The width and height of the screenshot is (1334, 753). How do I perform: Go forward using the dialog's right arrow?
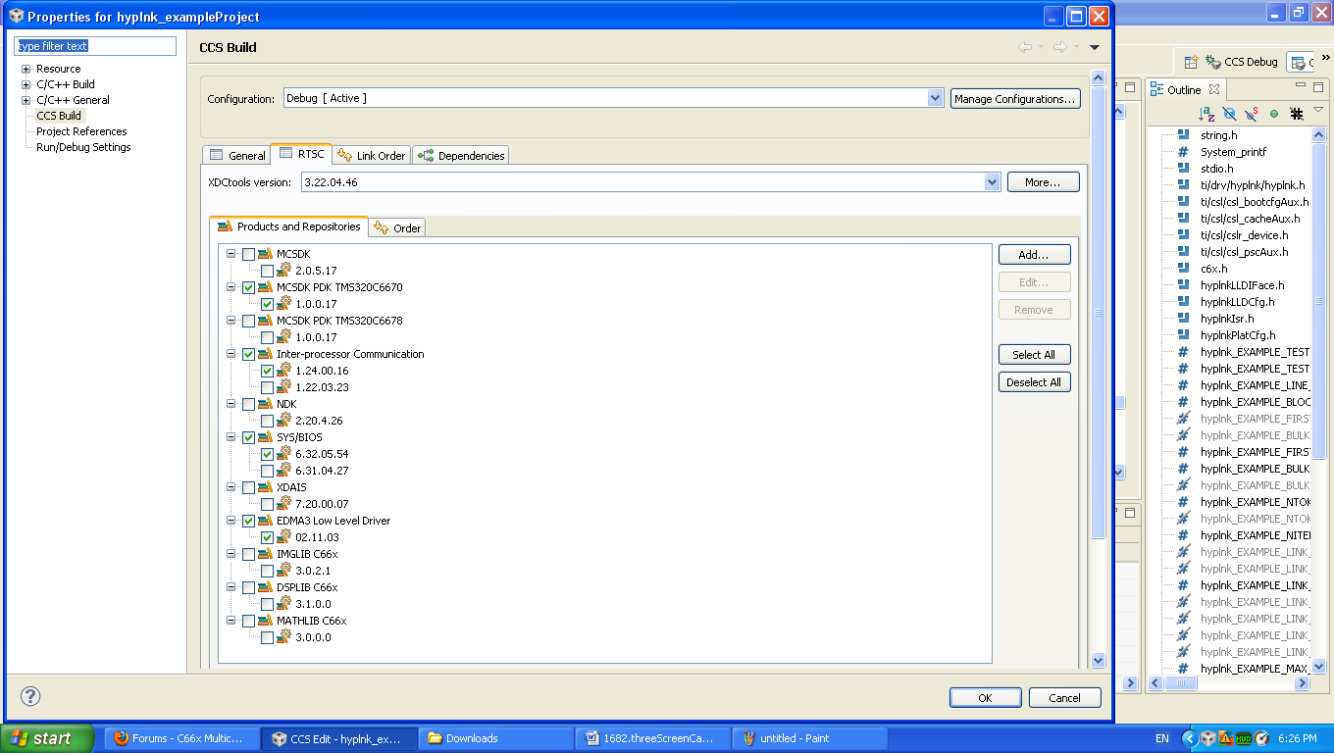[x=1059, y=47]
